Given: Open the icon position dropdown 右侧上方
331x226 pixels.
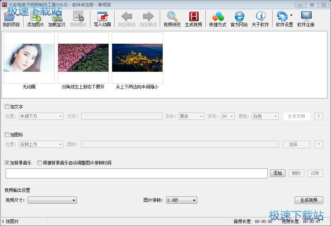Looking at the screenshot, I should point(41,144).
